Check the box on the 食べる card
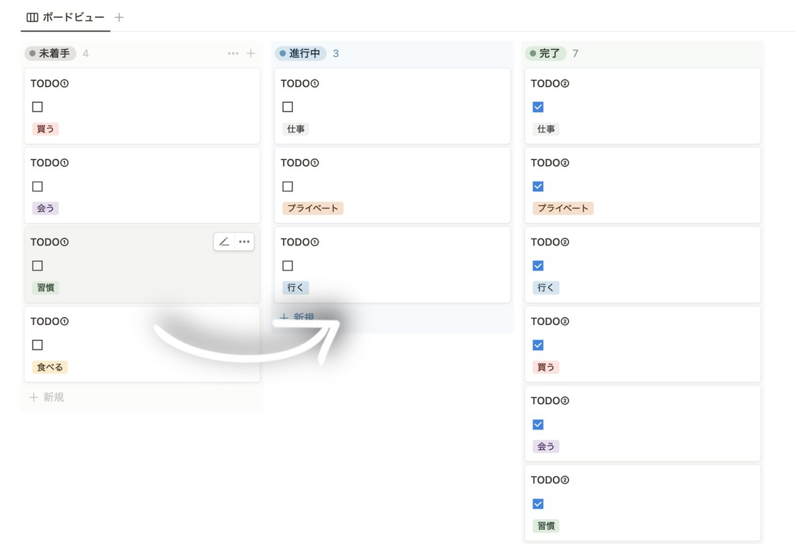The image size is (795, 544). 38,345
